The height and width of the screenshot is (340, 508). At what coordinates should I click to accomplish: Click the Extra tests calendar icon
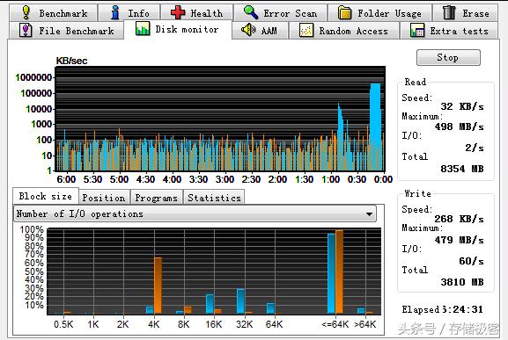click(417, 31)
